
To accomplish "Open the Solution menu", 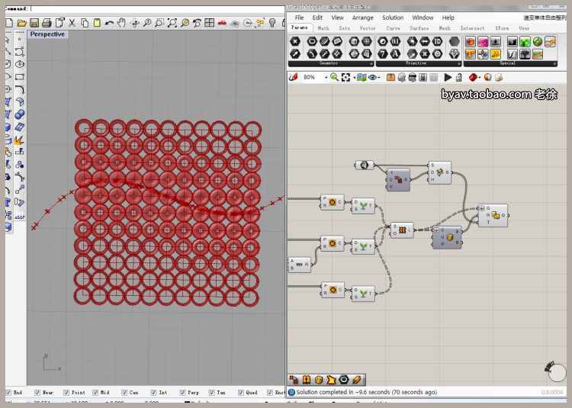I will point(393,18).
